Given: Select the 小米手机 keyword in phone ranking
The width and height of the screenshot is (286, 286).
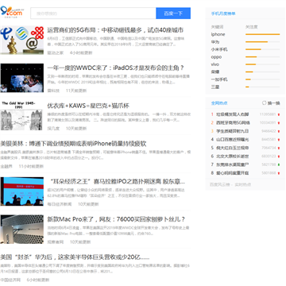Looking at the screenshot, I should [x=219, y=49].
